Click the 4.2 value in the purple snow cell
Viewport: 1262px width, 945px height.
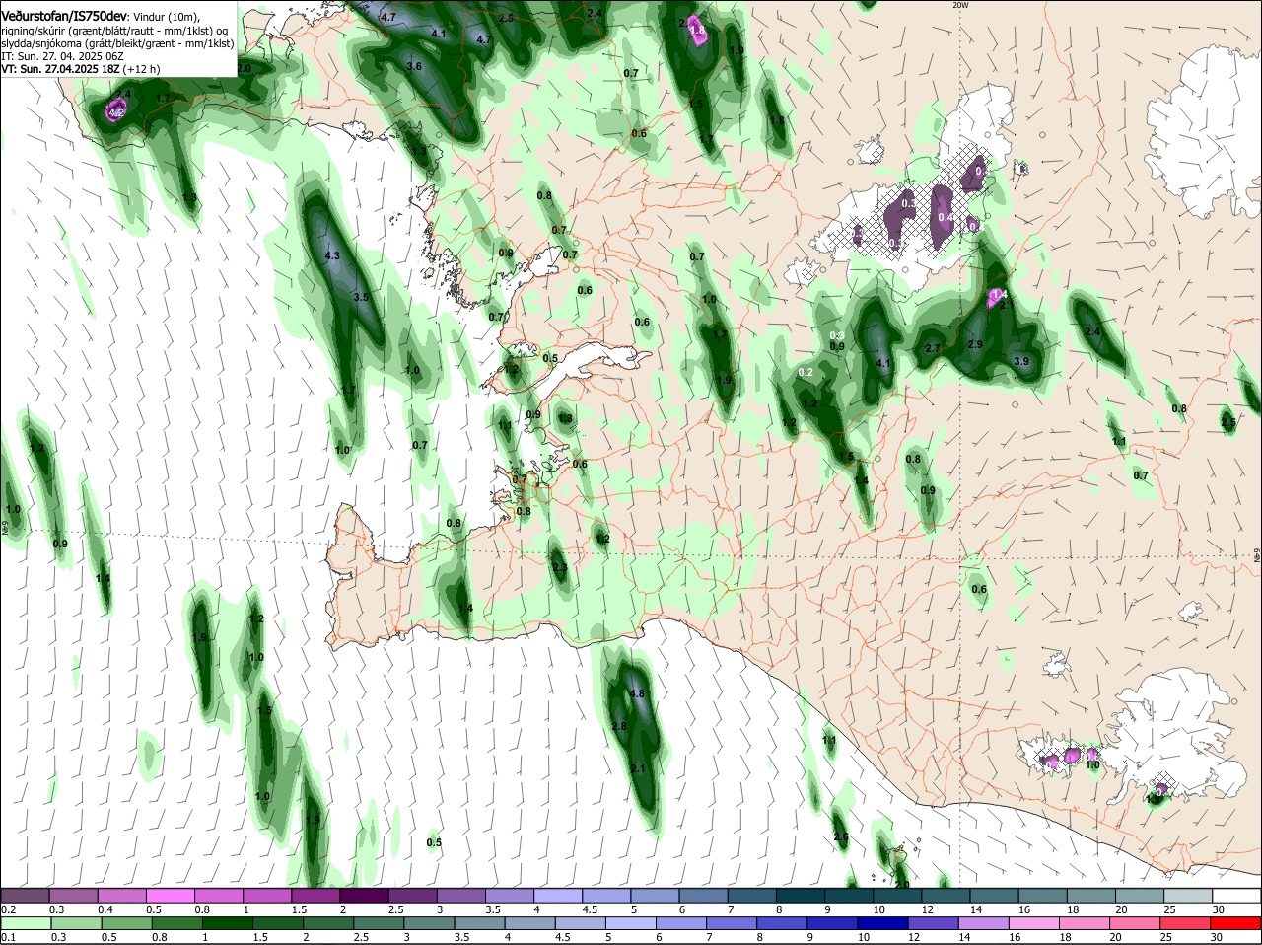click(115, 112)
